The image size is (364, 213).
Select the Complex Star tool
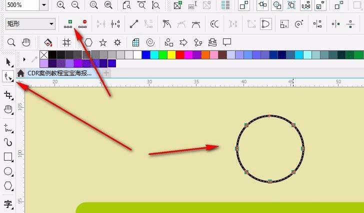pos(117,42)
